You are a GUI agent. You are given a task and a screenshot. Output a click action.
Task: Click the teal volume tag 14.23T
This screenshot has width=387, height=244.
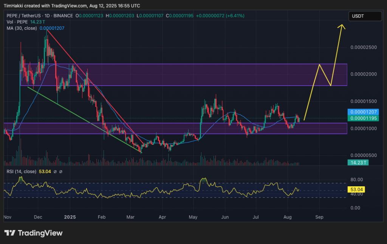[358, 163]
